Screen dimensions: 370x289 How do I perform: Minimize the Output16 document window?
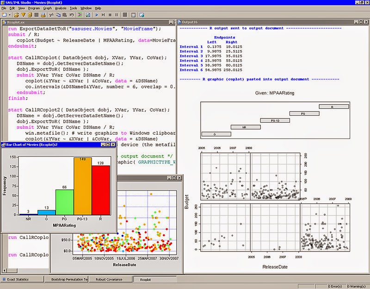(356, 22)
